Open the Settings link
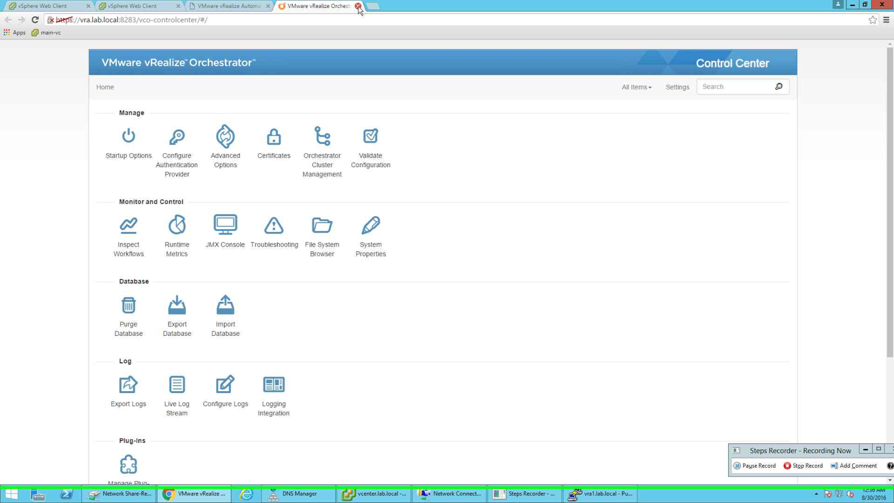Screen dimensions: 894x503 tap(677, 87)
